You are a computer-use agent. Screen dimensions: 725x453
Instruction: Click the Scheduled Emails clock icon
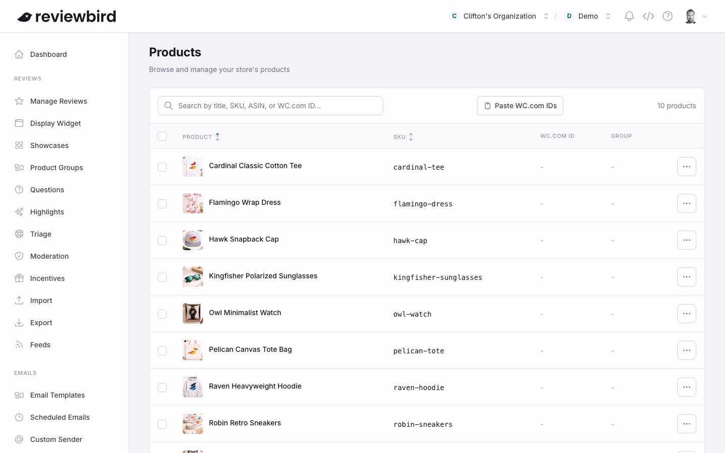[19, 417]
